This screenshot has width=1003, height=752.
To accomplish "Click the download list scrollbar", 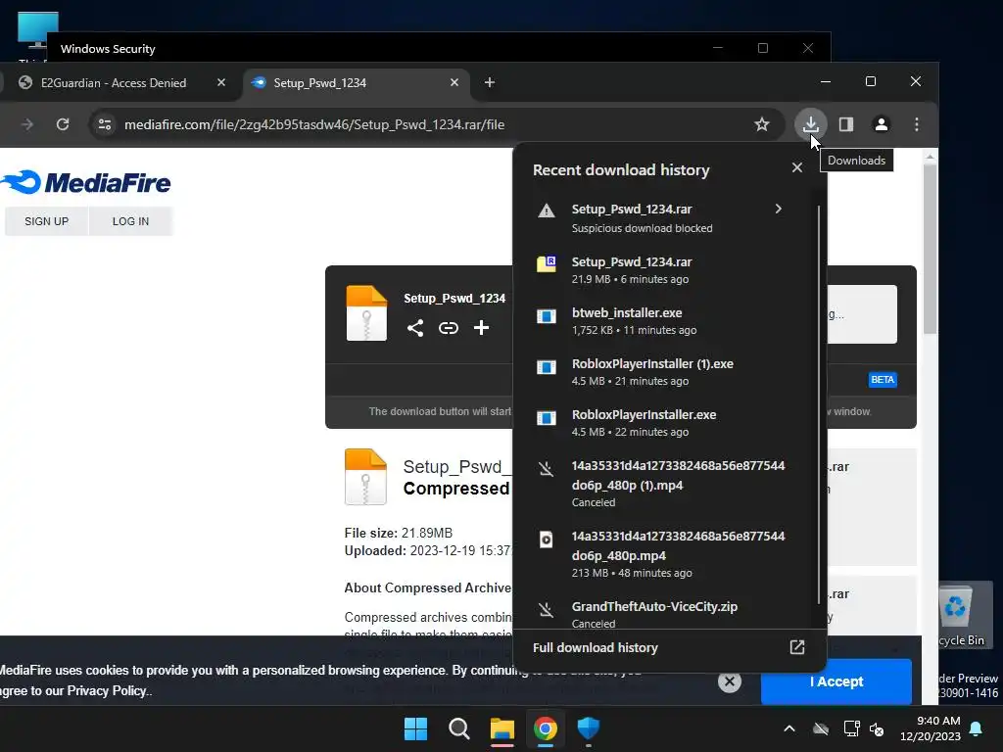I will 818,404.
